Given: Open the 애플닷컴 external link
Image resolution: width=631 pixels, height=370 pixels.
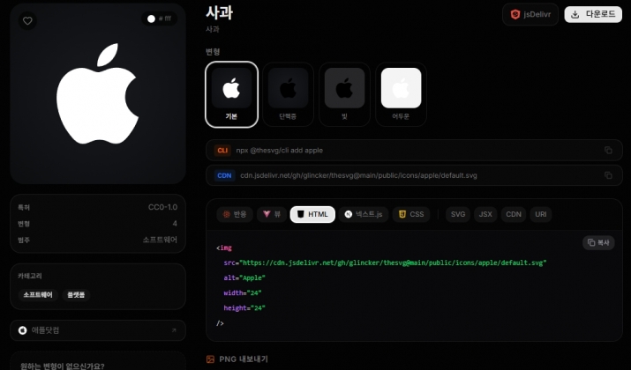Looking at the screenshot, I should pyautogui.click(x=97, y=330).
